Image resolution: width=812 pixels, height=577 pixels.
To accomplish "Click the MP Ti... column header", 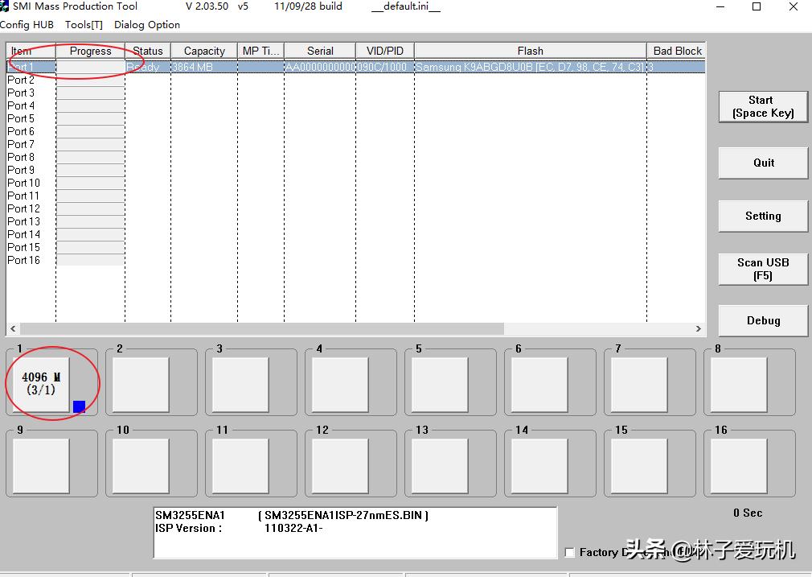I will point(260,51).
